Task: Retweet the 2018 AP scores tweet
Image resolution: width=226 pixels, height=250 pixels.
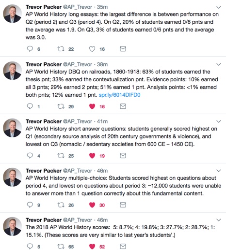Action: tap(61, 247)
